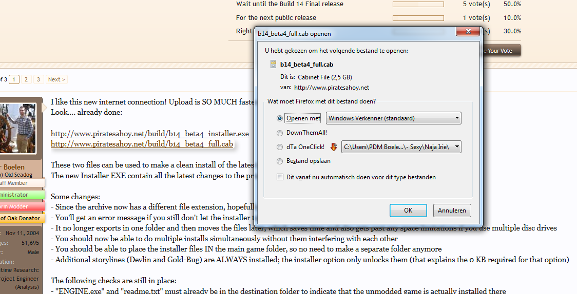Tick "Dit vanaf nu automatisch doen" checkbox
Screen dimensions: 577x294
[x=280, y=177]
